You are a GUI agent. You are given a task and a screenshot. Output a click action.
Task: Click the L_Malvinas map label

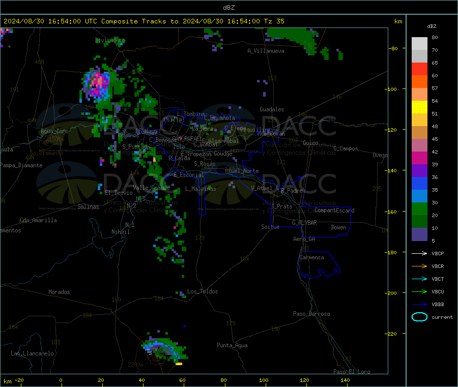(201, 189)
